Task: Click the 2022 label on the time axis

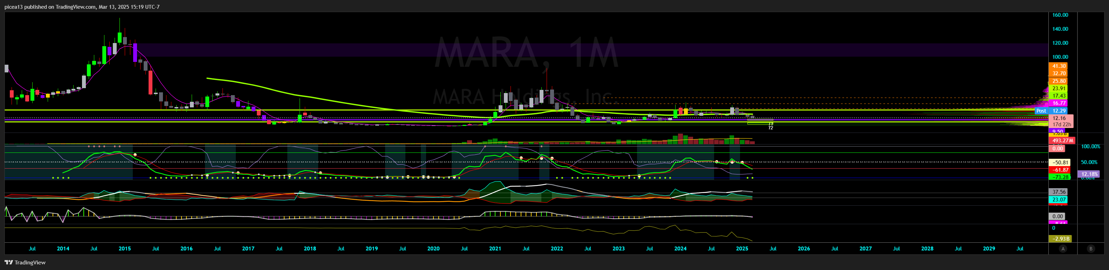Action: pos(557,249)
